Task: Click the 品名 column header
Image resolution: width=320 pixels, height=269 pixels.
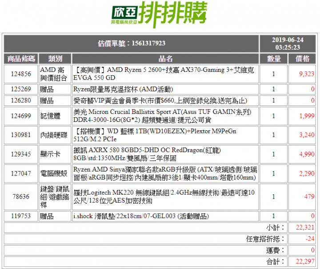Action: click(x=165, y=59)
